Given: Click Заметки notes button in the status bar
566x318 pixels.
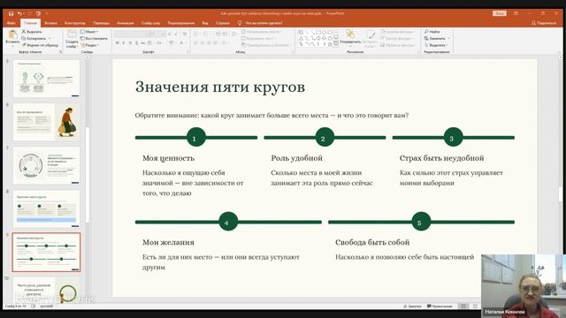Looking at the screenshot, I should click(412, 307).
